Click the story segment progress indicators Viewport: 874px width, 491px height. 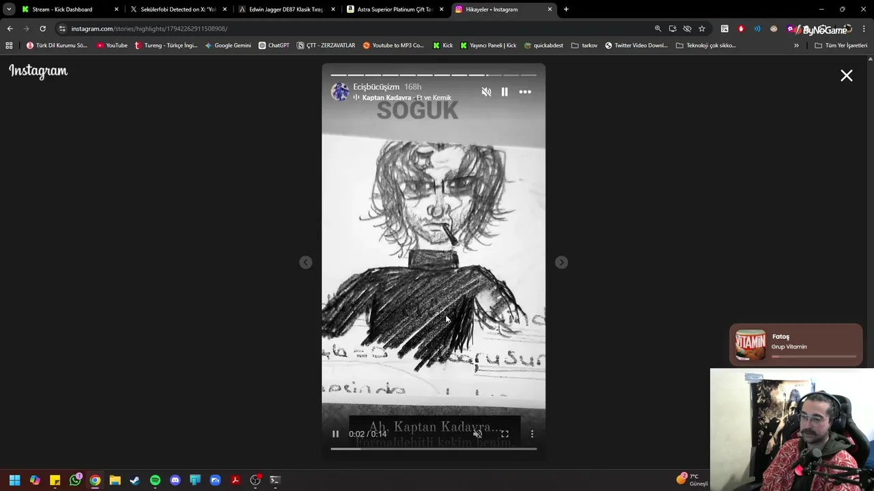(x=434, y=75)
